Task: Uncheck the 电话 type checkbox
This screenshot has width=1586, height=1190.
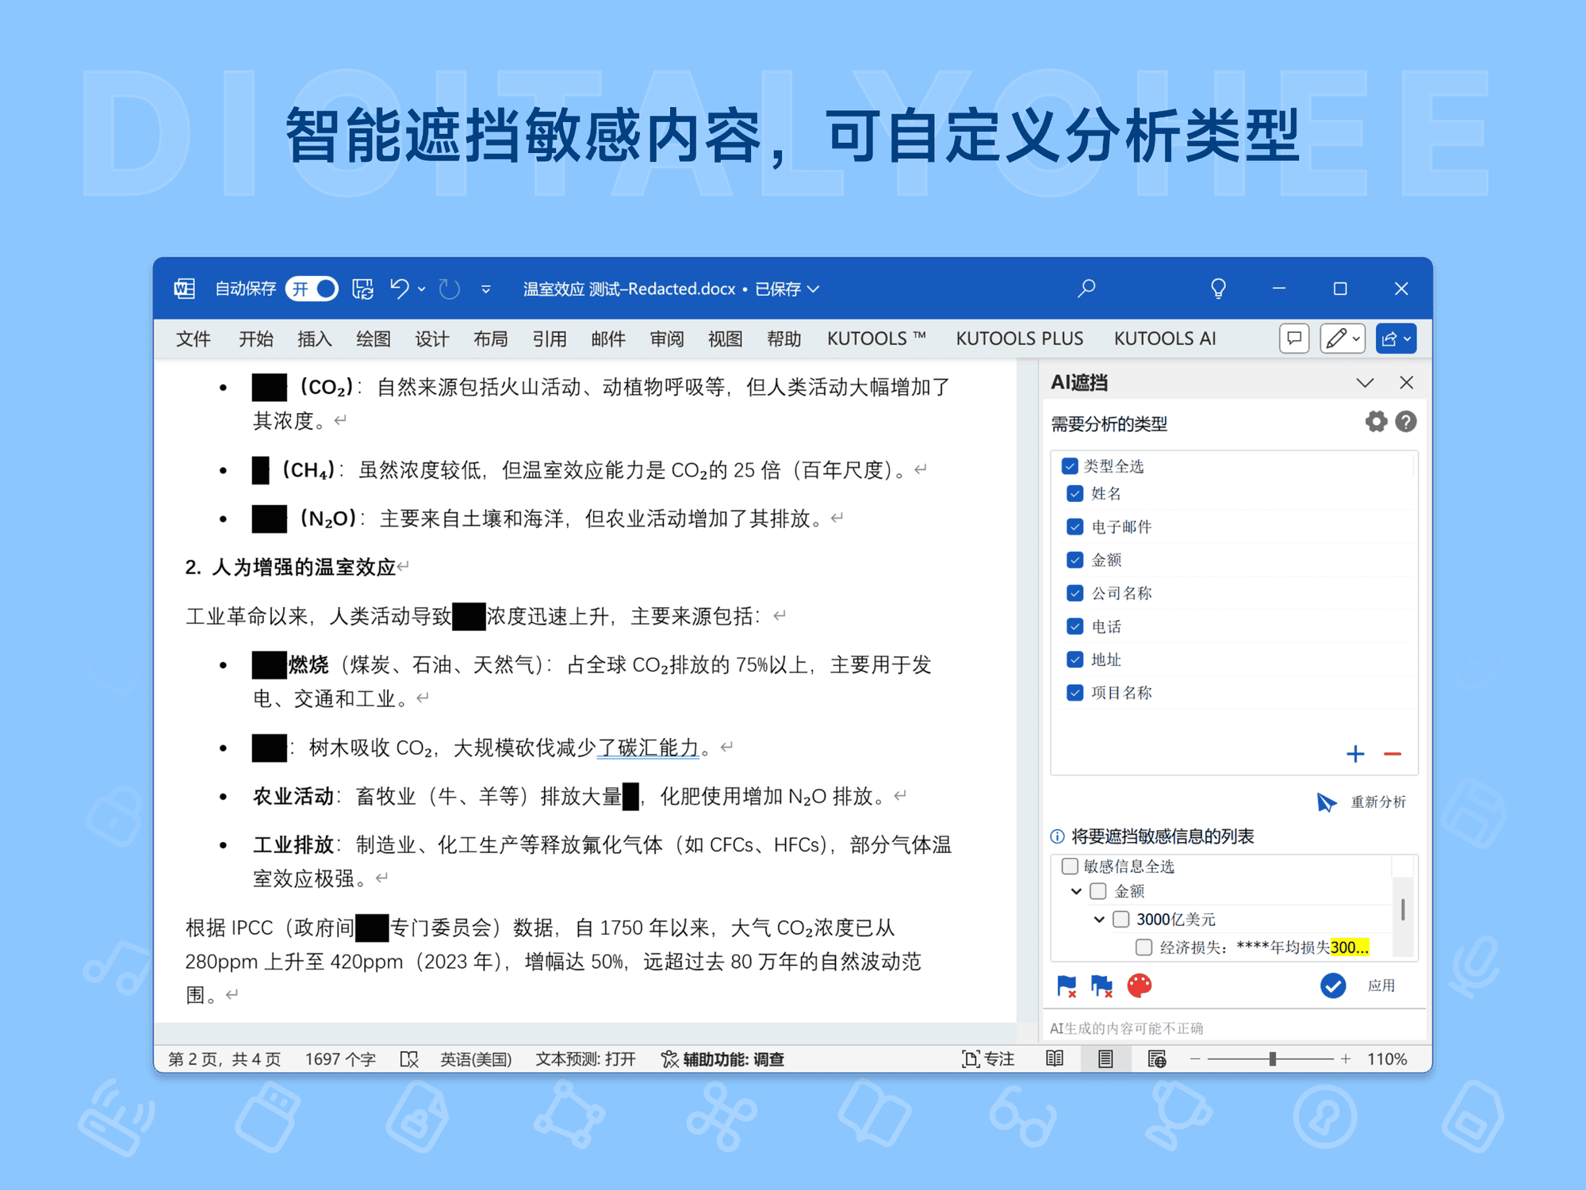Action: [1075, 627]
